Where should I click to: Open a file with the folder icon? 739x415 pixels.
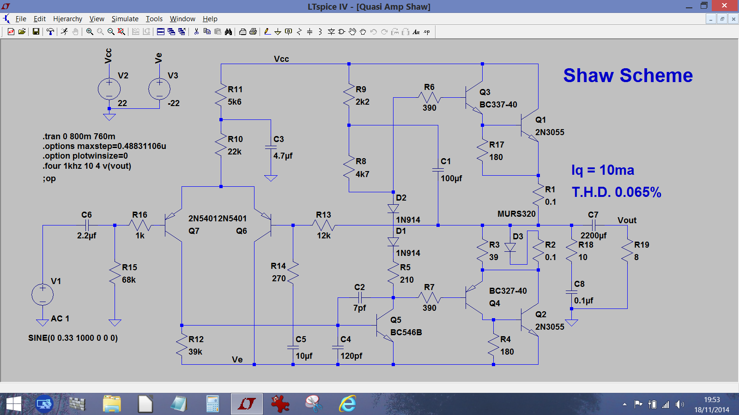pos(22,32)
